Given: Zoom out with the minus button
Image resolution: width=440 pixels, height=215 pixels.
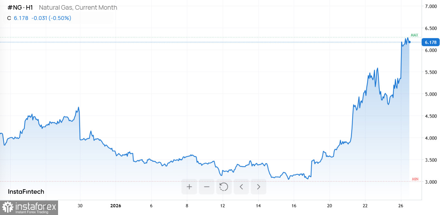Looking at the screenshot, I should 206,187.
